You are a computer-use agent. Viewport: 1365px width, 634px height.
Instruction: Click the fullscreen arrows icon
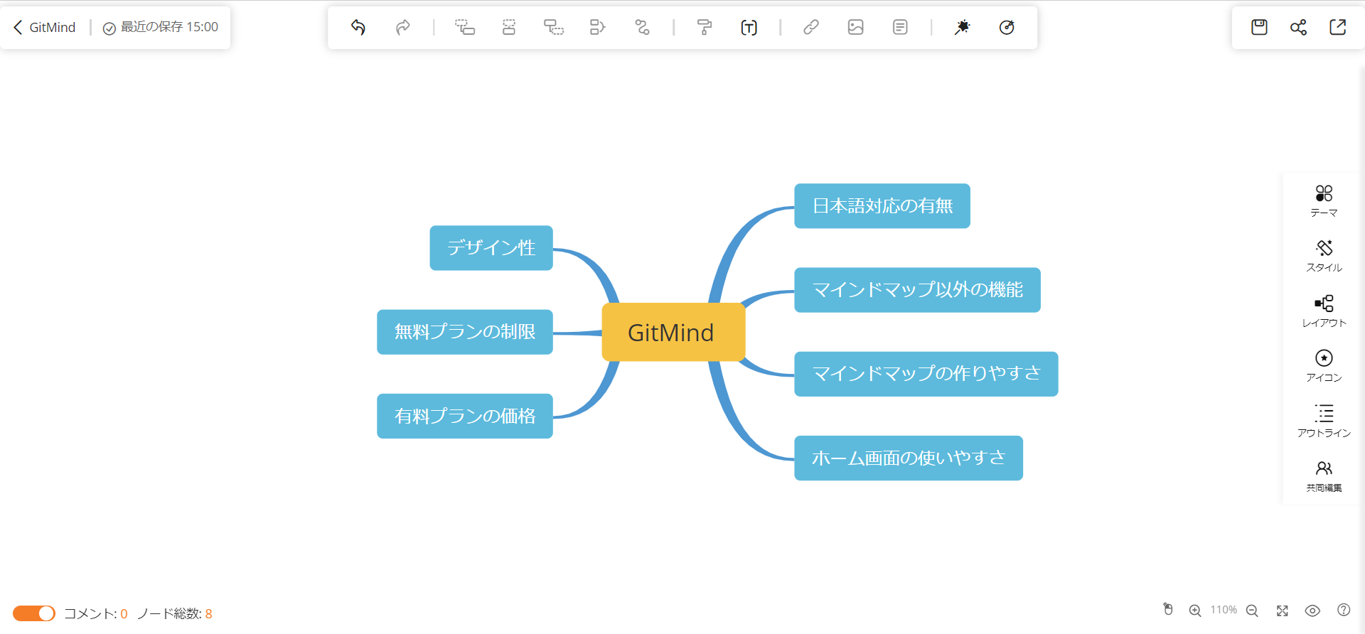pos(1283,611)
